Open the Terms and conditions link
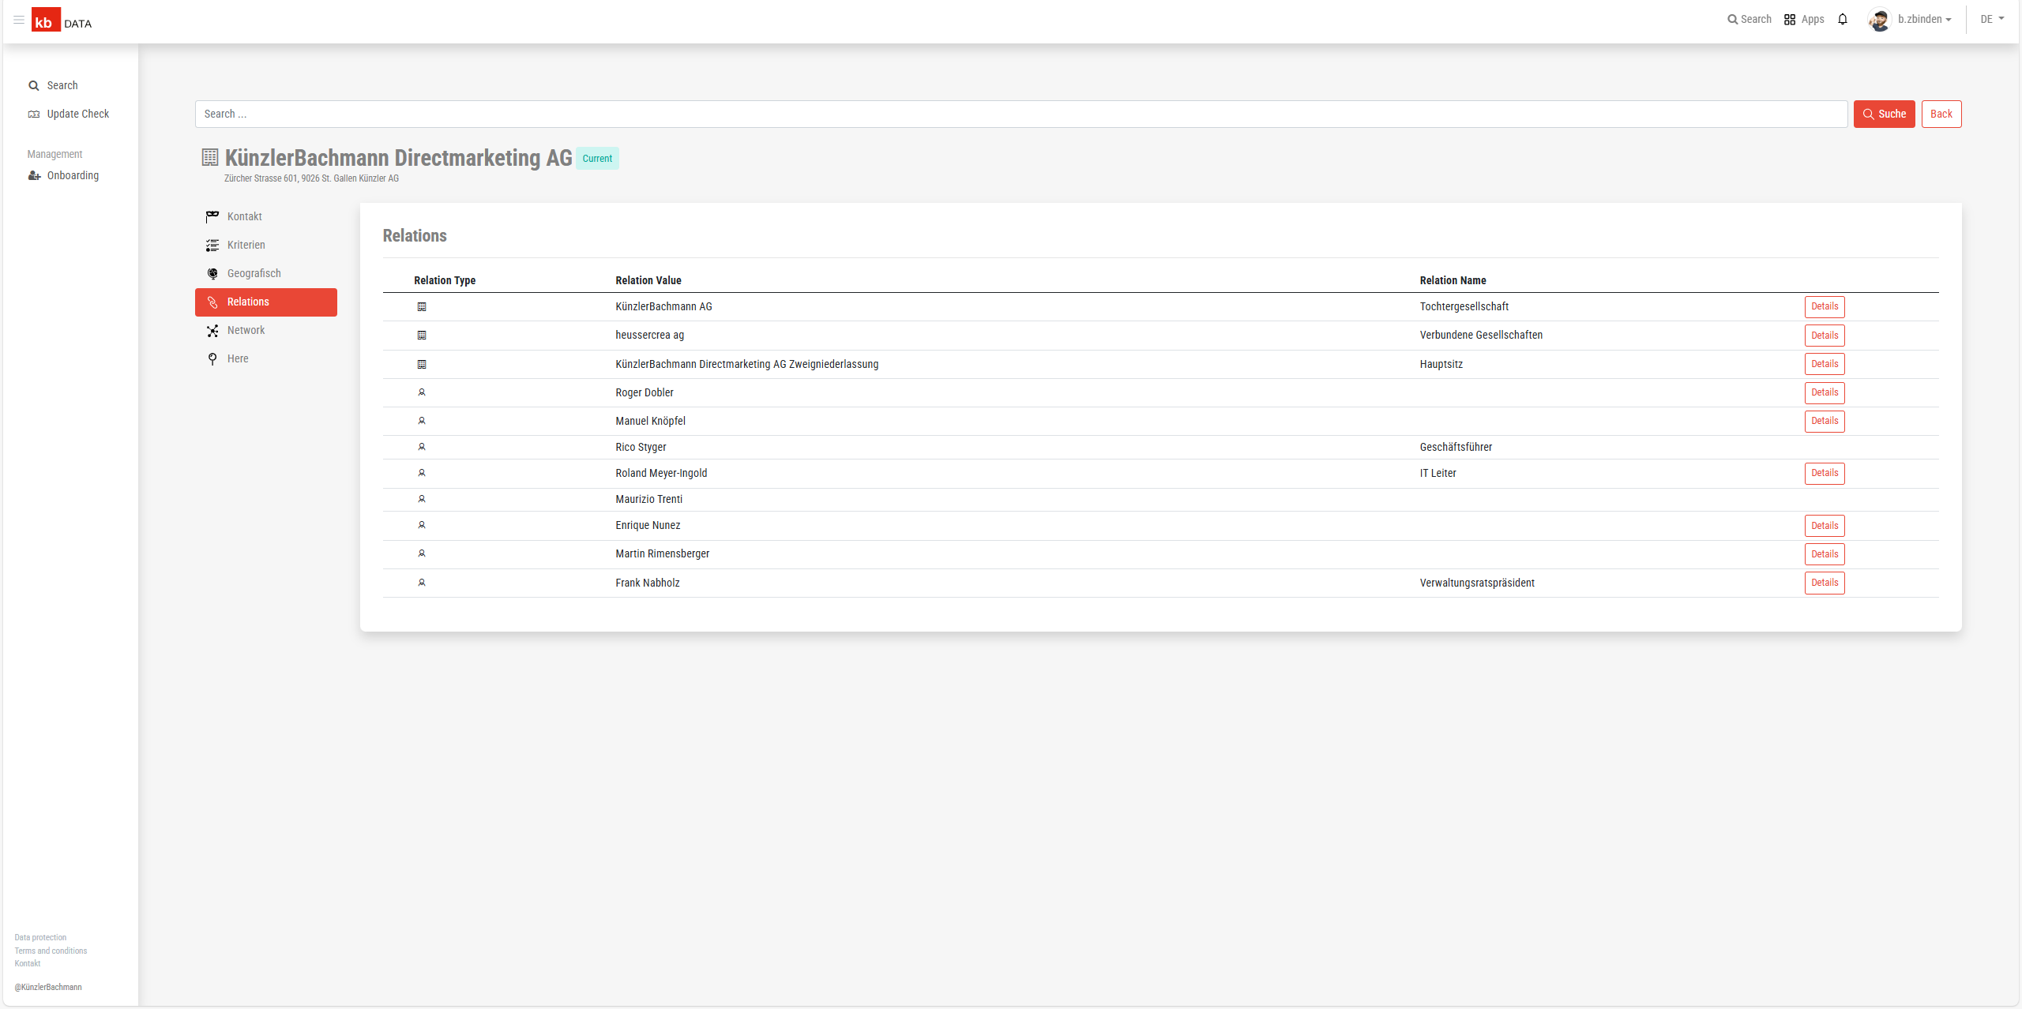Screen dimensions: 2022x1009 click(51, 951)
